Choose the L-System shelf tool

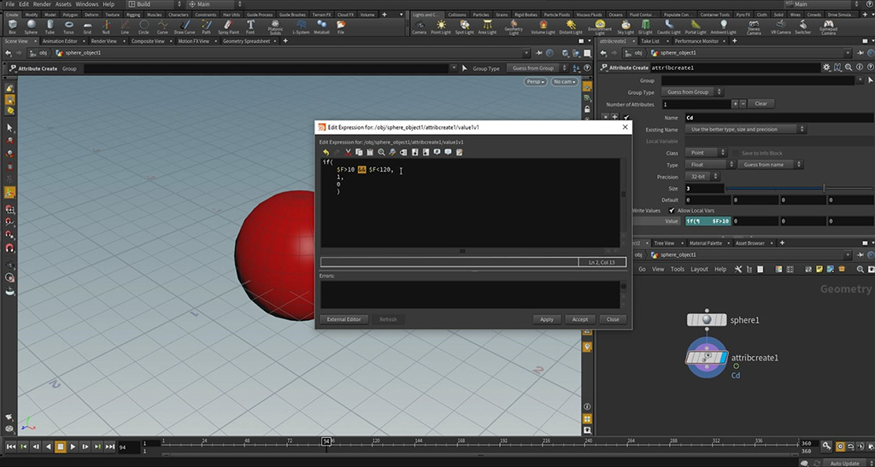pos(301,26)
